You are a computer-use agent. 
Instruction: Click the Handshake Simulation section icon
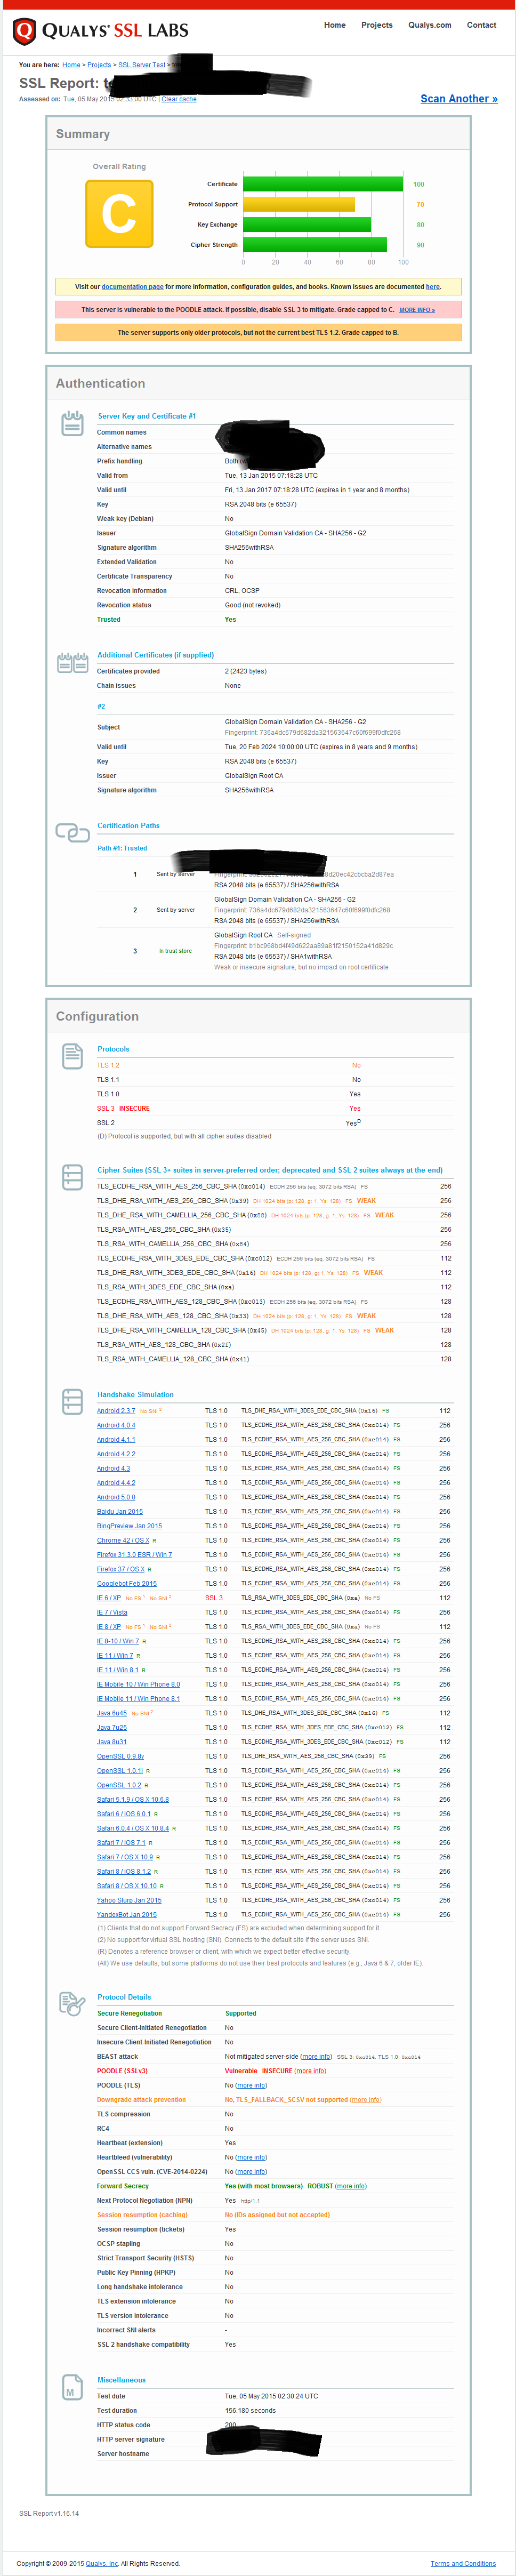pyautogui.click(x=72, y=1401)
